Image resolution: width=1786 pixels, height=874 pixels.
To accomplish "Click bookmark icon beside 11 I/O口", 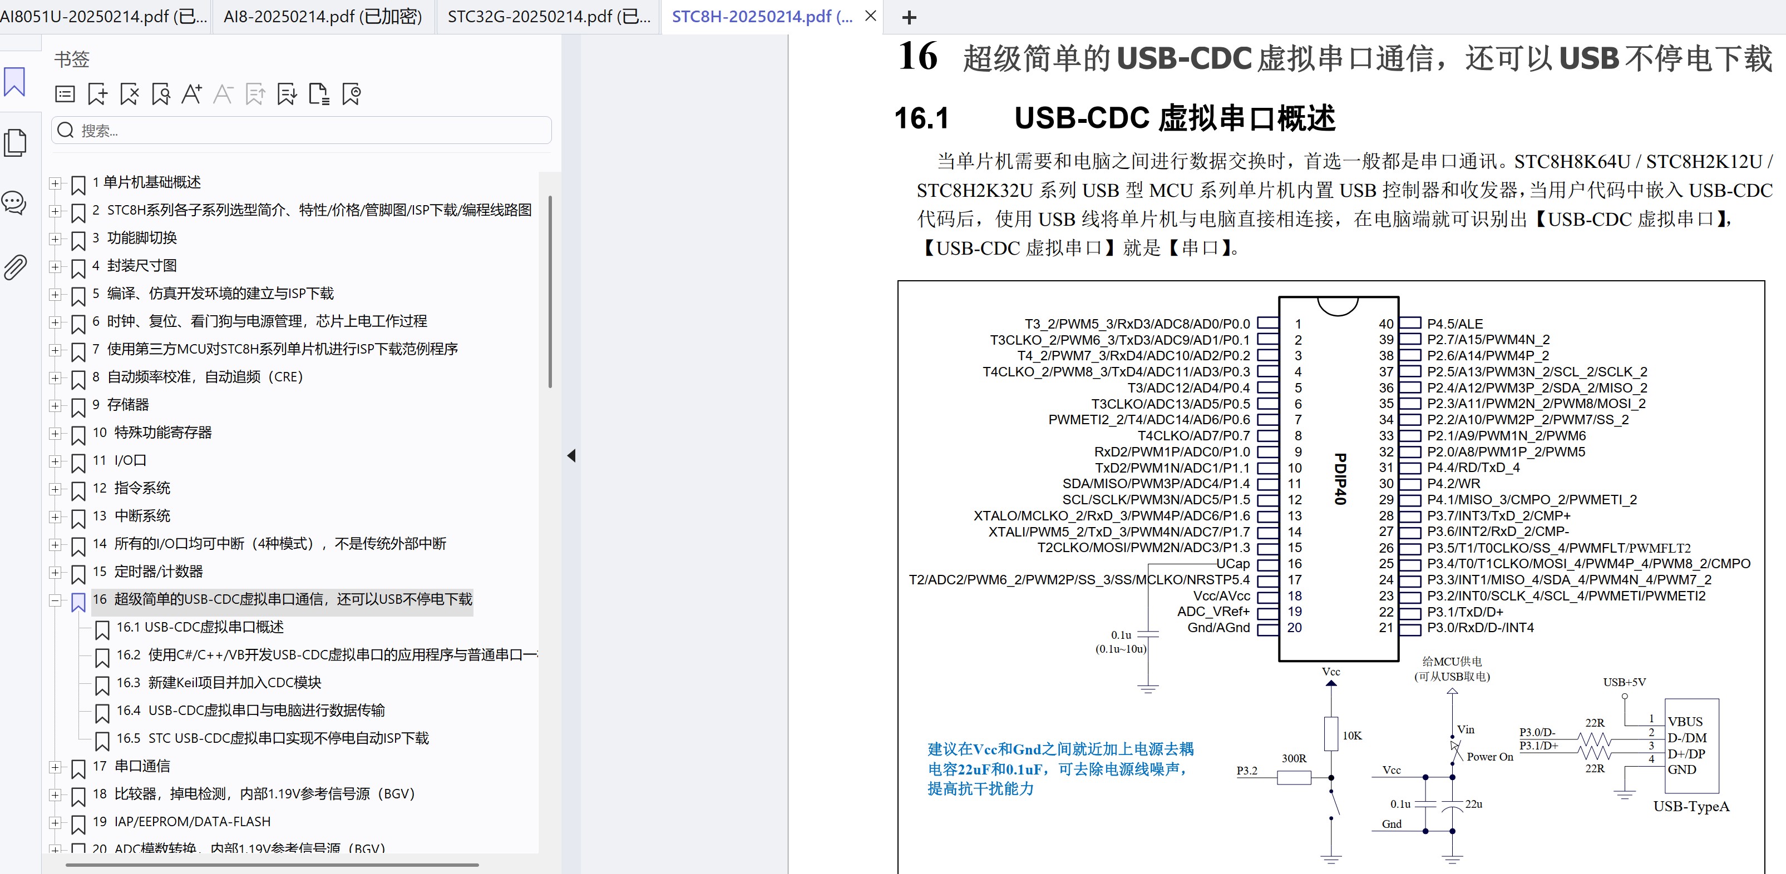I will click(x=78, y=463).
